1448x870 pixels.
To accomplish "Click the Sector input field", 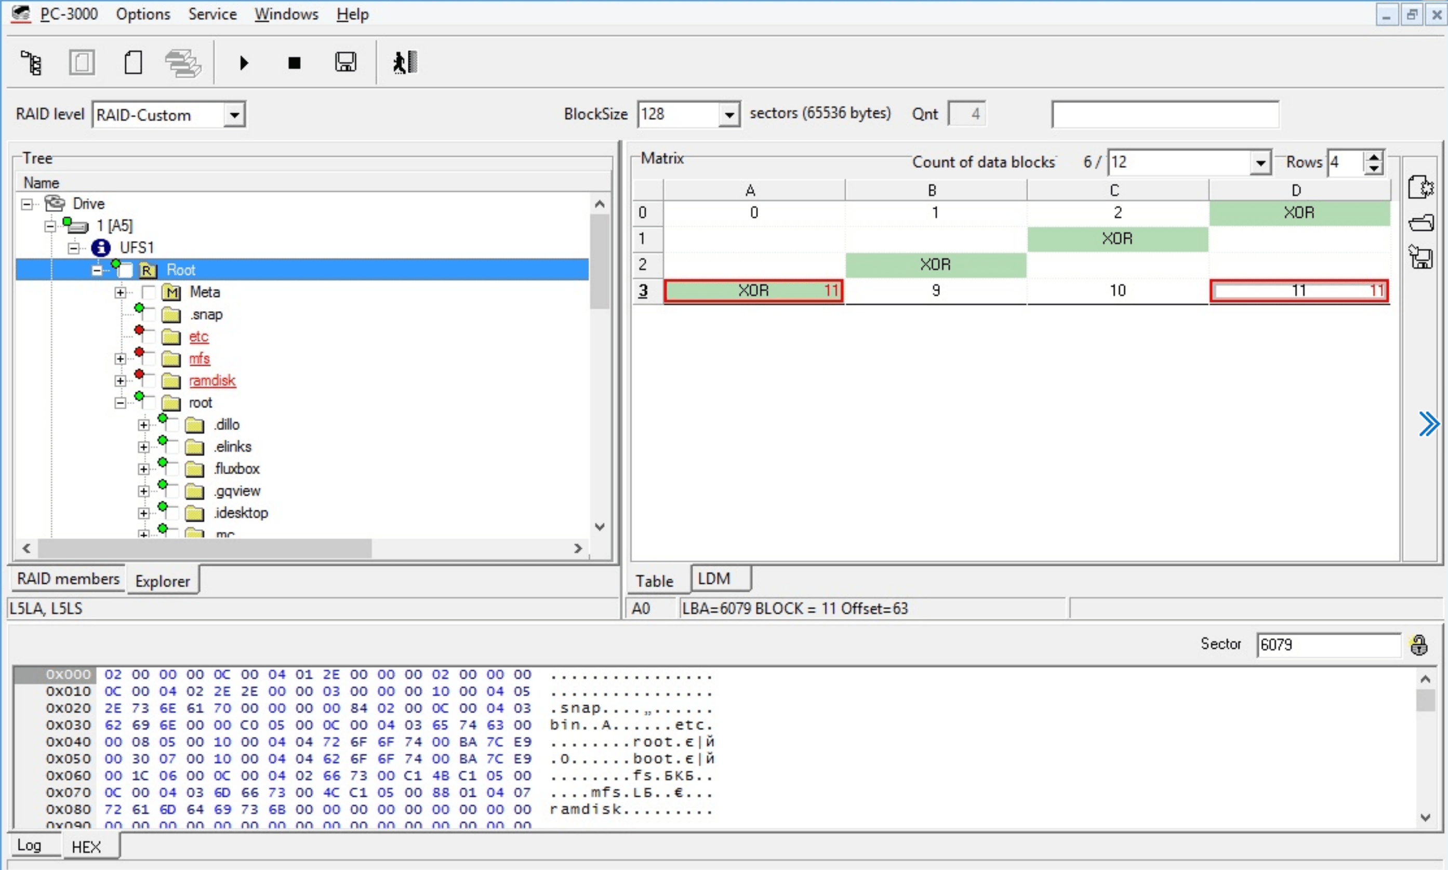I will 1329,645.
